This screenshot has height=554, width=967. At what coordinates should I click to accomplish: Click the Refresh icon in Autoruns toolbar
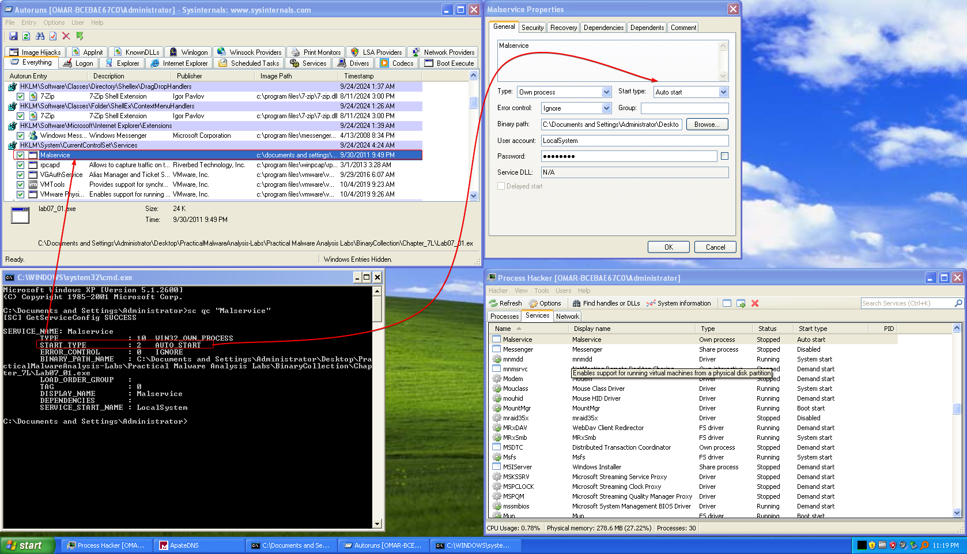click(27, 36)
